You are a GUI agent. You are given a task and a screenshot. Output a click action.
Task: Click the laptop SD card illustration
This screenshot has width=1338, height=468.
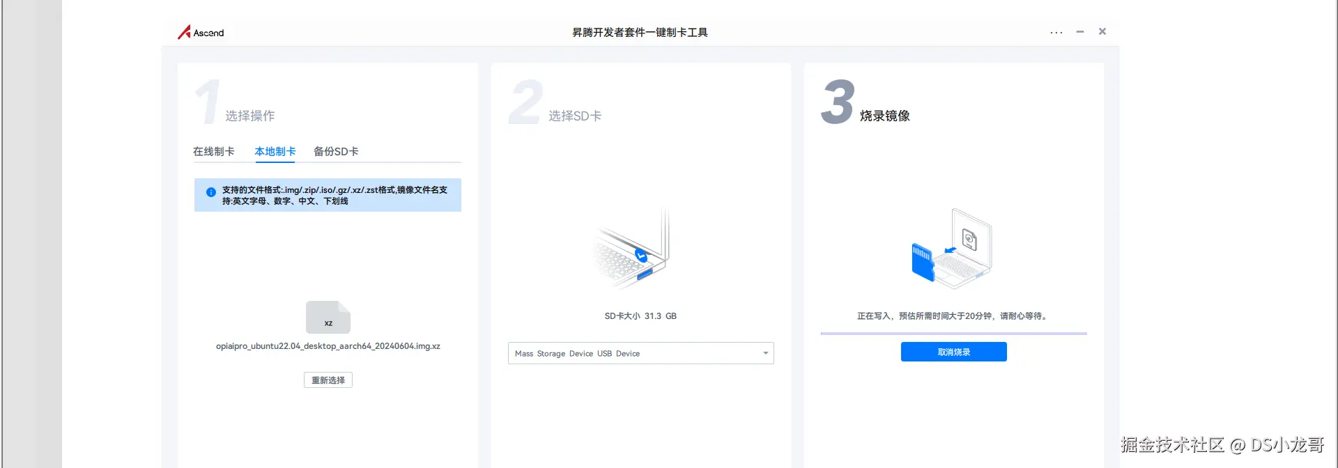coord(632,249)
